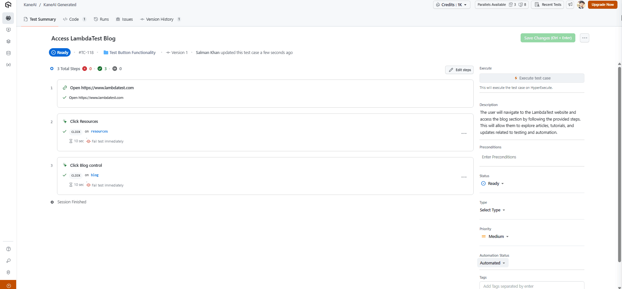Image resolution: width=622 pixels, height=289 pixels.
Task: Expand the Select Type dropdown
Action: pyautogui.click(x=492, y=210)
